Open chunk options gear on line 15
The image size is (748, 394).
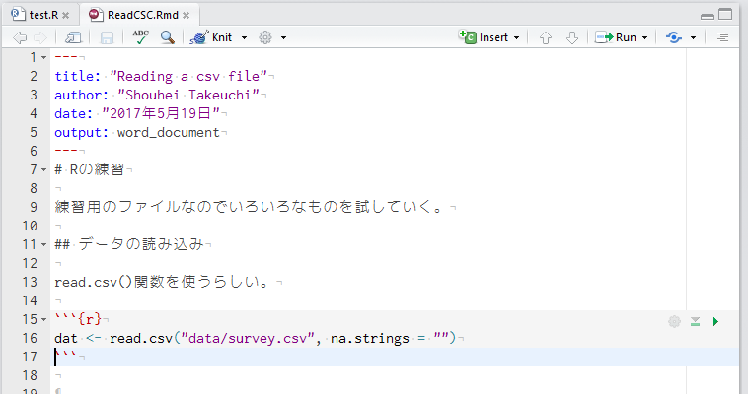[x=674, y=321]
